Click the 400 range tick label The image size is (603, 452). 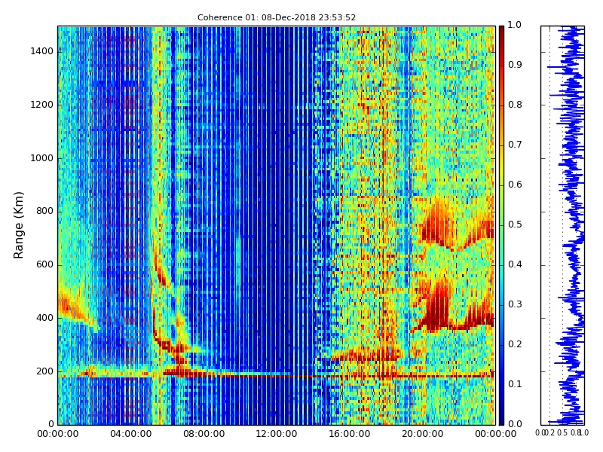(45, 318)
